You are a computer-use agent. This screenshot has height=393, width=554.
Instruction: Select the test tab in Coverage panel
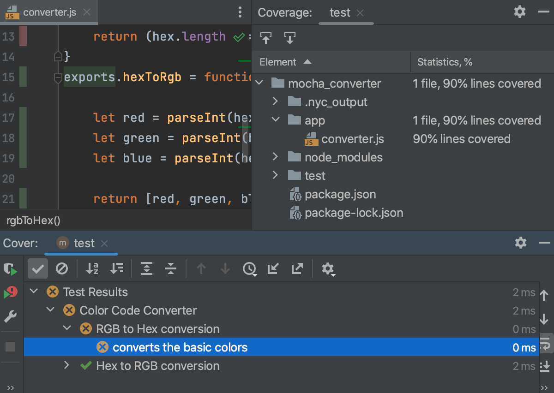(340, 12)
